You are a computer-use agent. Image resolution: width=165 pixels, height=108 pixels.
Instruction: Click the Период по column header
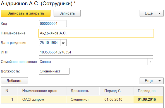coord(148,91)
